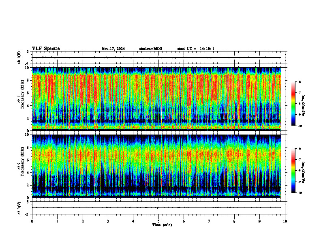Click time axis tick label '5'
321x248 pixels.
[x=158, y=221]
